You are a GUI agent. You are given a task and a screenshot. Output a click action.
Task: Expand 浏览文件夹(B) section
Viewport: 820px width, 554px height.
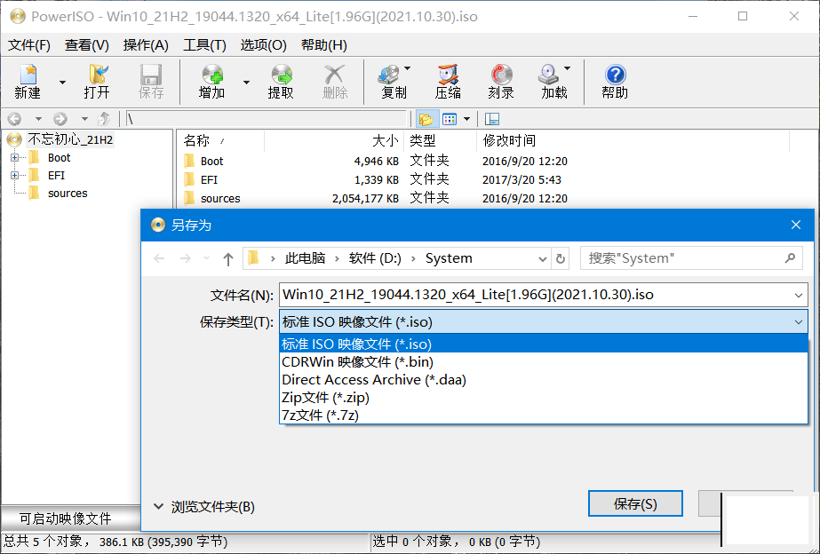point(204,506)
